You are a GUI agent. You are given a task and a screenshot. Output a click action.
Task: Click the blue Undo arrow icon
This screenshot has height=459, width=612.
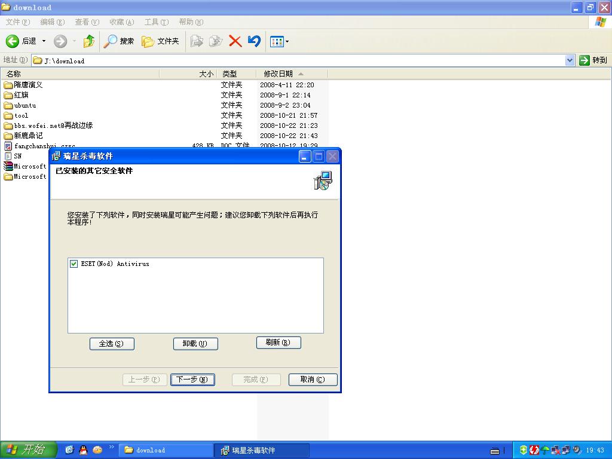coord(254,41)
